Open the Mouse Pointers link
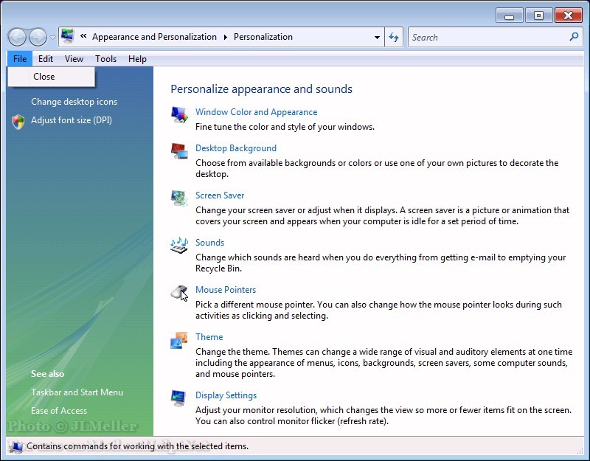Image resolution: width=590 pixels, height=461 pixels. tap(226, 290)
